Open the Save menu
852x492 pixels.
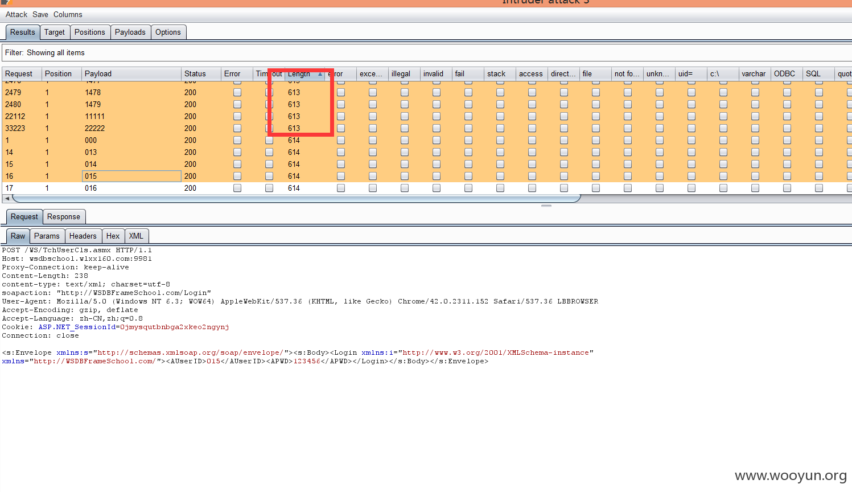(40, 14)
